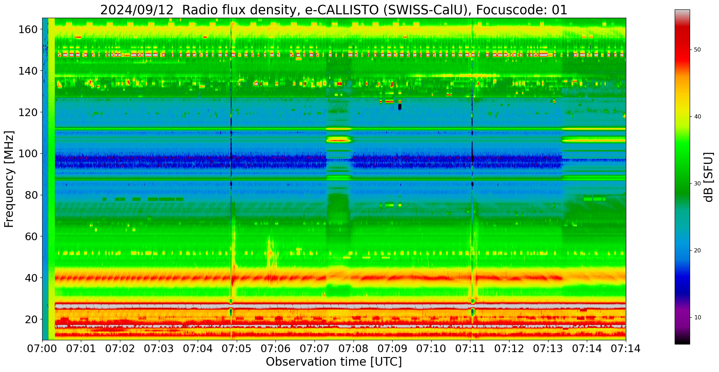Click the 07:03 time tick label
The width and height of the screenshot is (719, 372).
point(159,349)
